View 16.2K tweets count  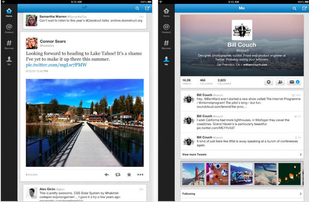186,82
